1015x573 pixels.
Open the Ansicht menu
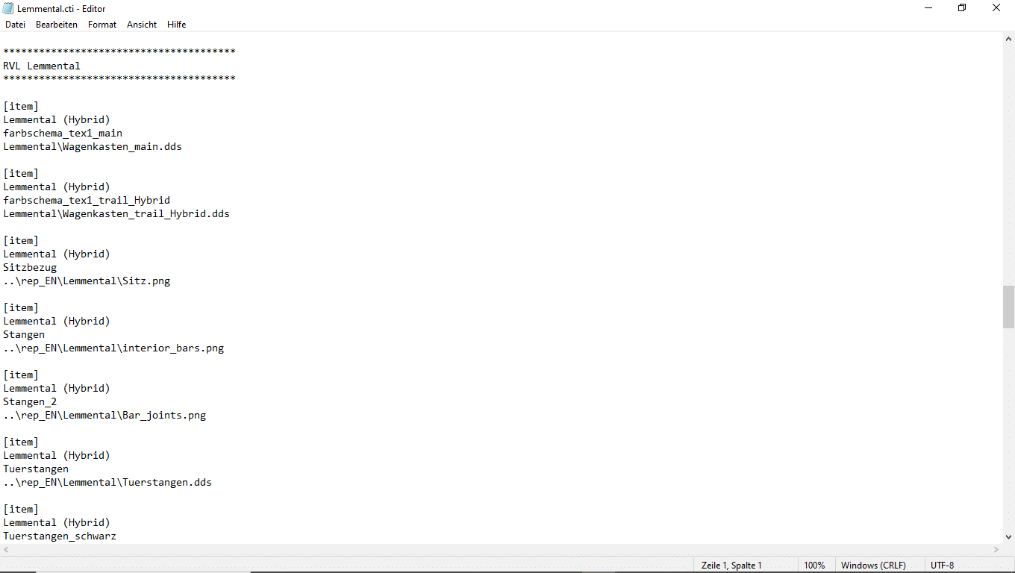[x=142, y=25]
